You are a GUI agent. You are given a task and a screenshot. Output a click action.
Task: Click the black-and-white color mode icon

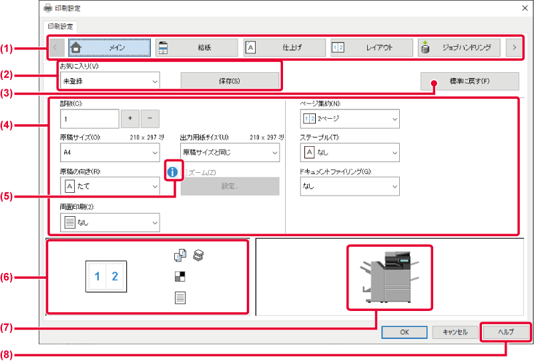coord(180,276)
